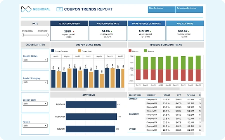Click the Revenue legend swatch
Screen dimensions: 225x140
pos(145,51)
